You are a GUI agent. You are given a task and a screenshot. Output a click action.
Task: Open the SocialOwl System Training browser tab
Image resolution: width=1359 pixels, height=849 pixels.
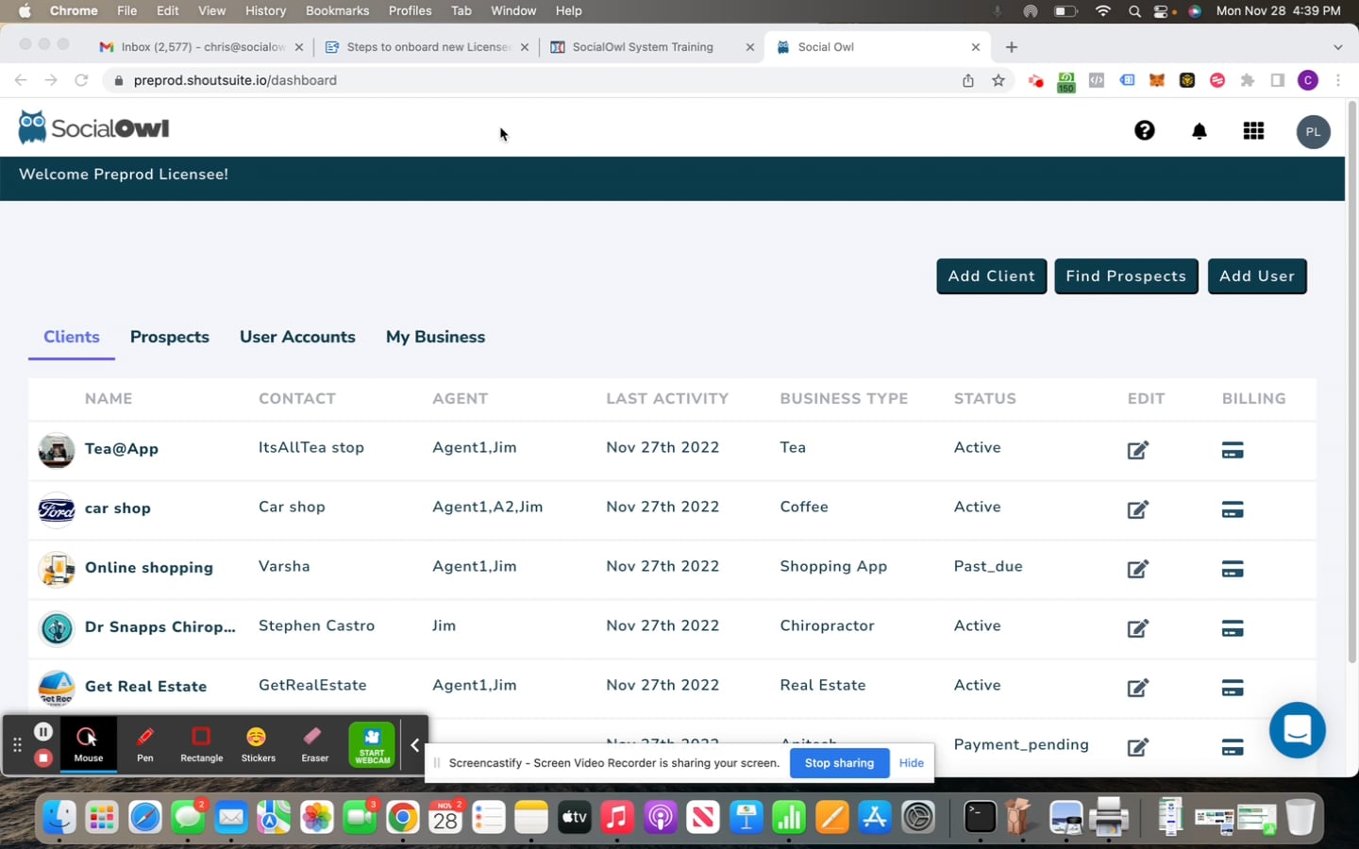(652, 47)
